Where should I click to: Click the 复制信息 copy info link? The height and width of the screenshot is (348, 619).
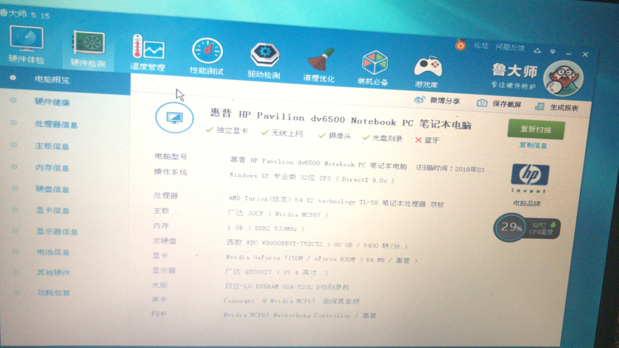coord(533,145)
